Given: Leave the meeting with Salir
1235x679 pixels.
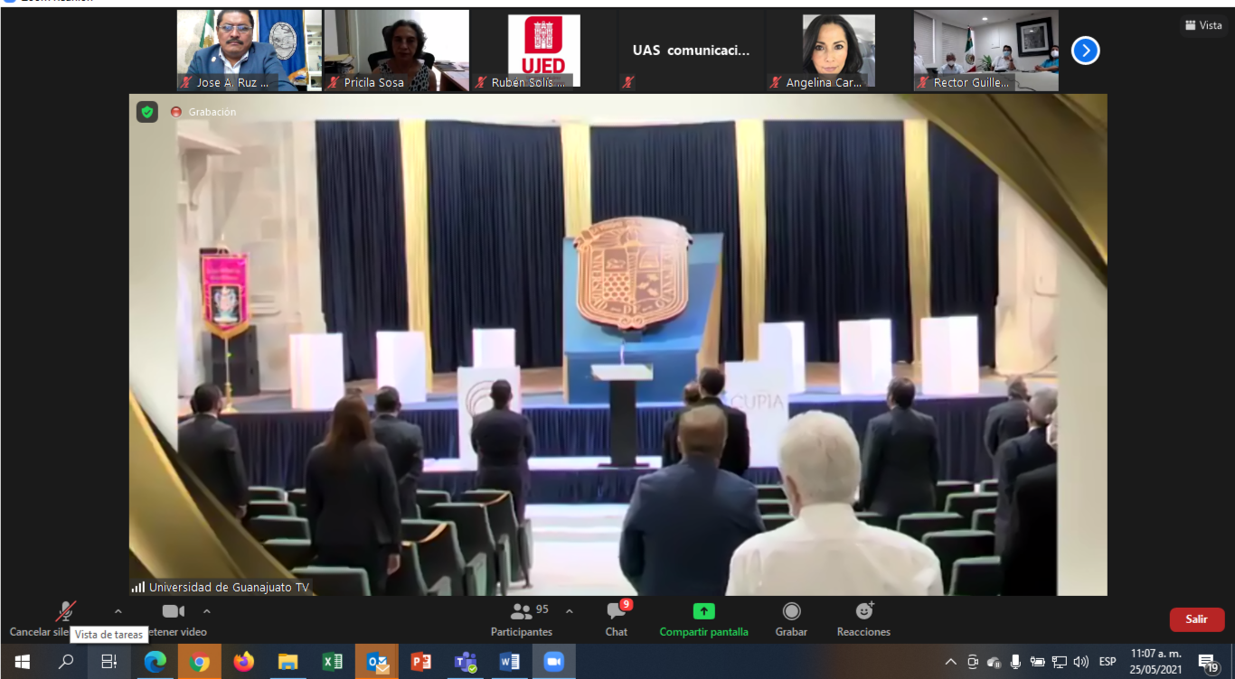Looking at the screenshot, I should pyautogui.click(x=1197, y=619).
